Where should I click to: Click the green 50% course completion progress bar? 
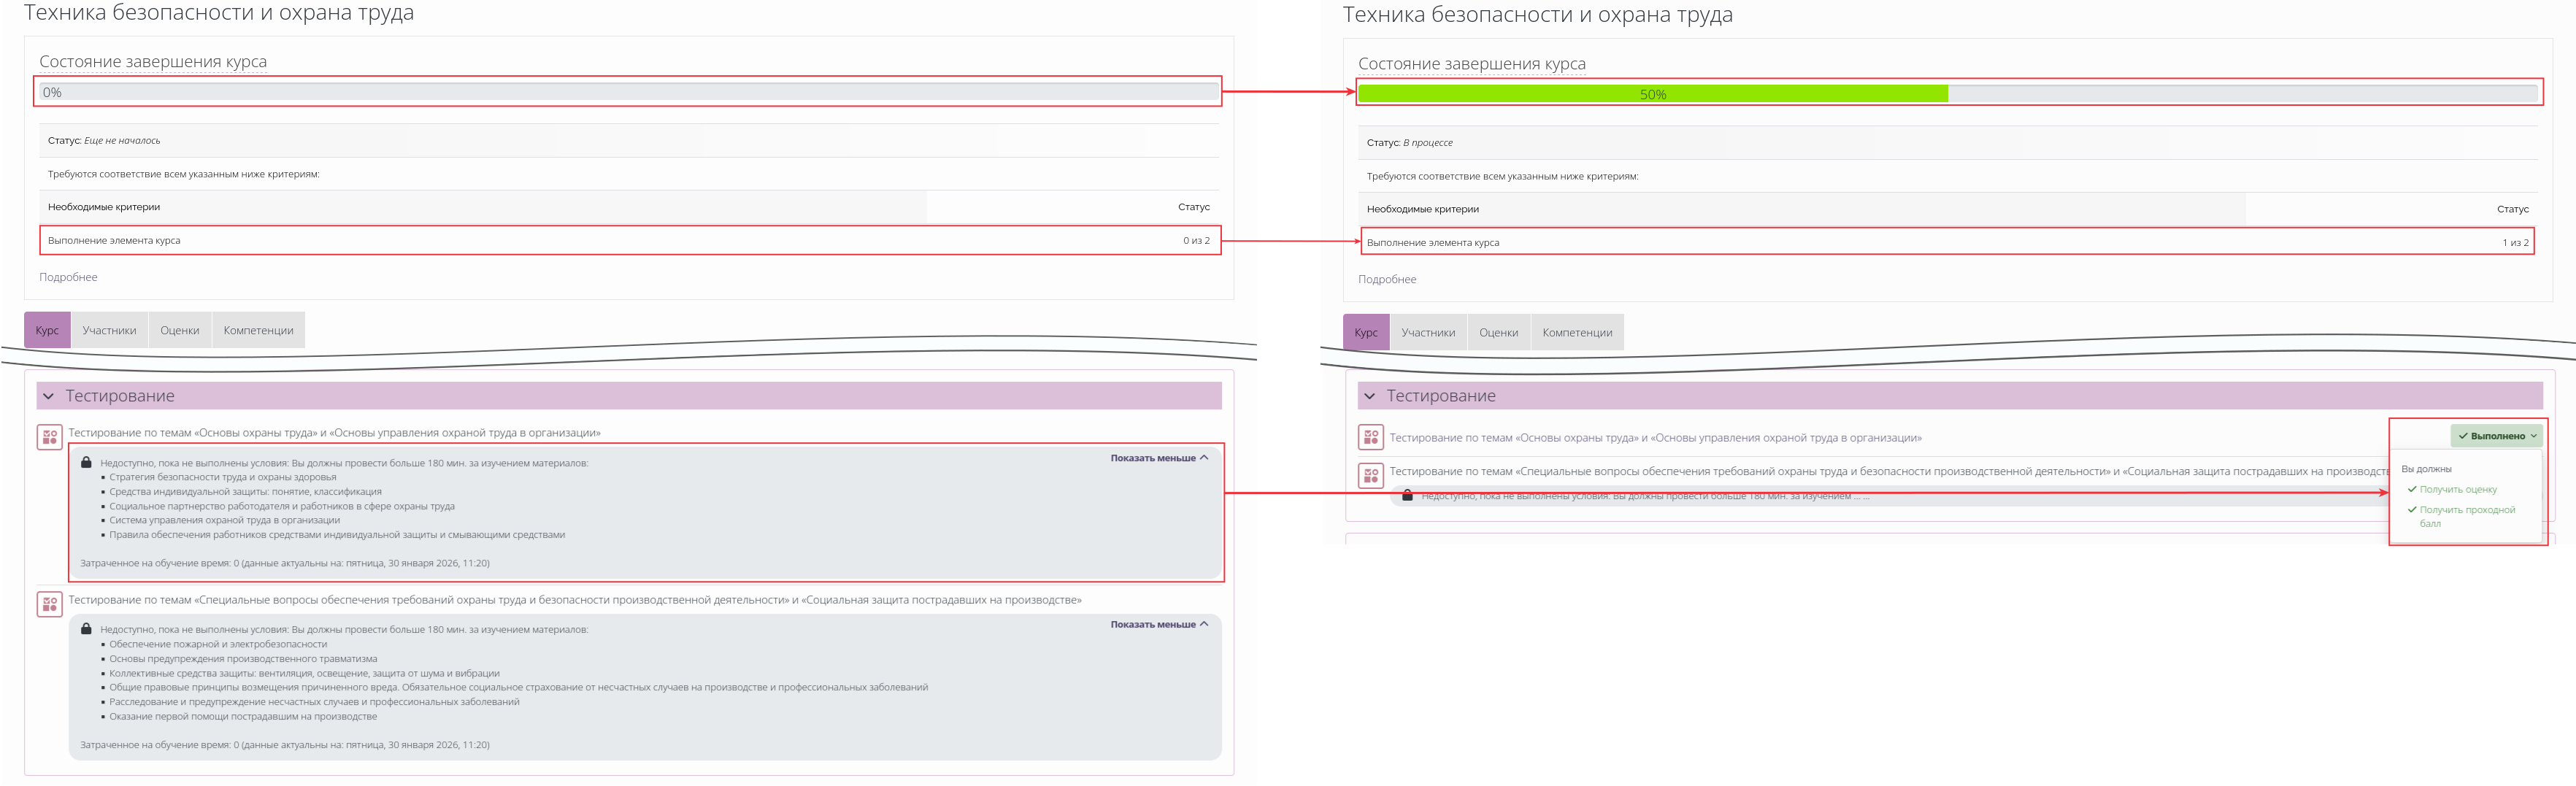1652,94
